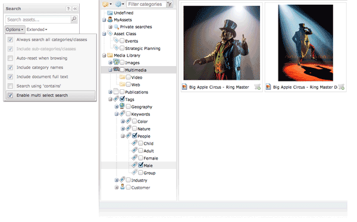Check the Adult tag checkbox
357x222 pixels.
point(140,151)
